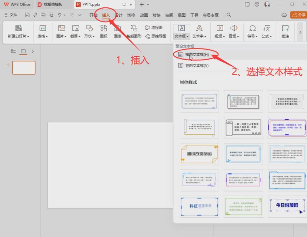Switch to outline view in the slide panel
Image resolution: width=307 pixels, height=237 pixels.
14,51
